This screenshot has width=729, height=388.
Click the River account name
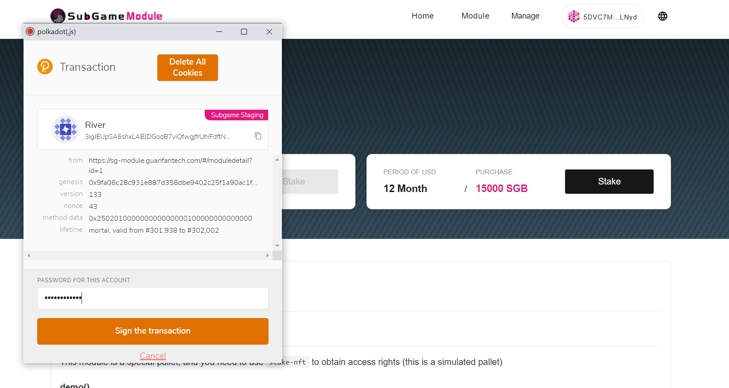95,125
